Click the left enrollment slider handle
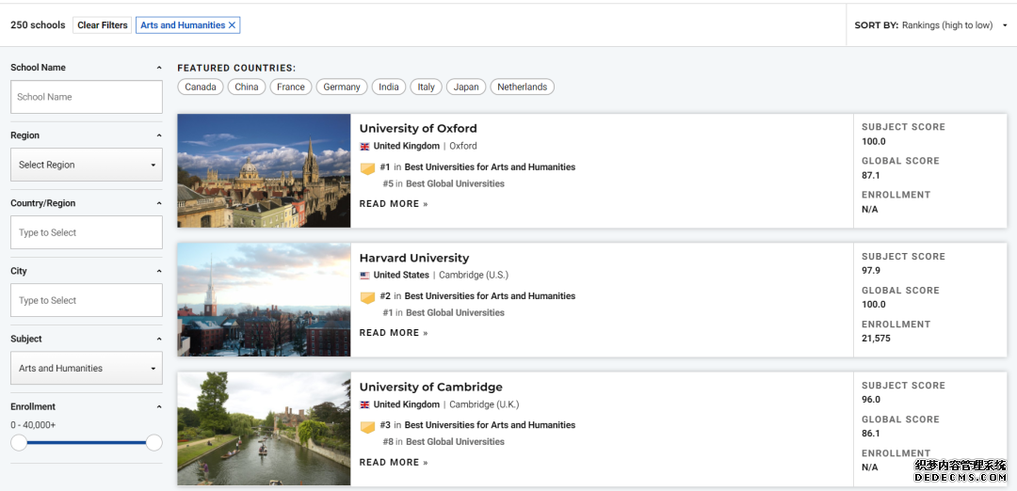The height and width of the screenshot is (491, 1017). tap(19, 443)
